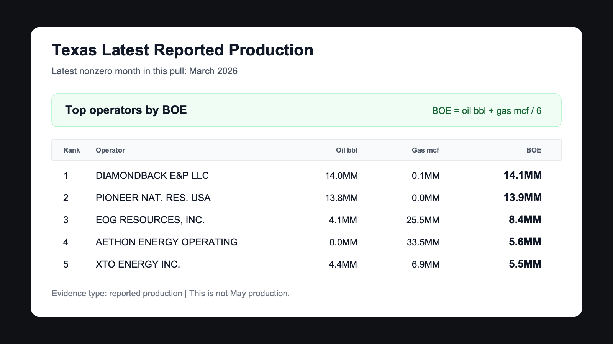Select EOG RESOURCES, INC. operator name
Image resolution: width=613 pixels, height=344 pixels.
pos(150,220)
